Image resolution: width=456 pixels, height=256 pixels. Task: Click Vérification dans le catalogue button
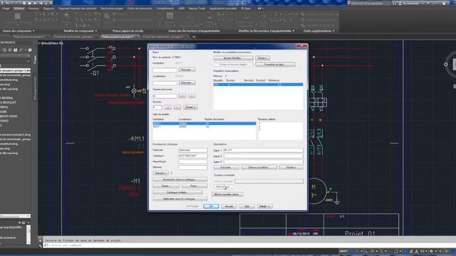pos(180,199)
